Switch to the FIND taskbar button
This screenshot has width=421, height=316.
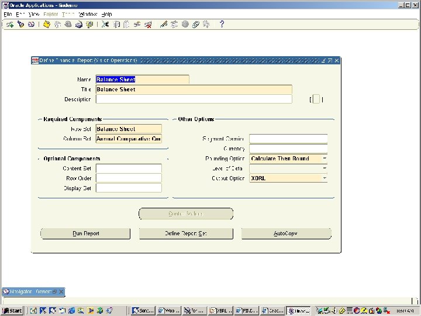click(246, 311)
